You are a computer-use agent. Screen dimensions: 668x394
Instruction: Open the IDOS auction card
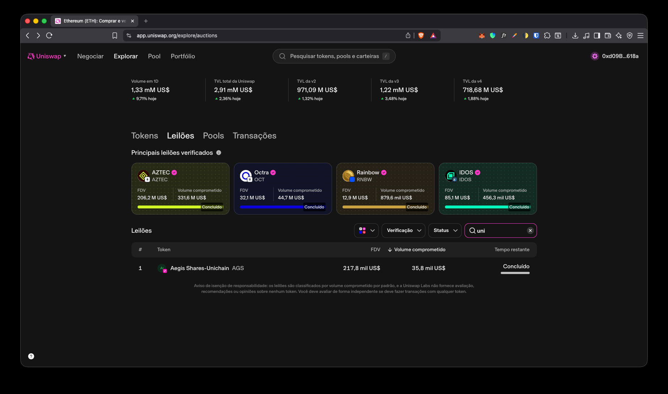click(488, 188)
